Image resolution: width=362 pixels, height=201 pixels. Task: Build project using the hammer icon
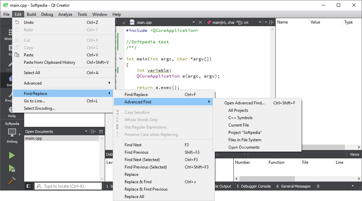12,181
